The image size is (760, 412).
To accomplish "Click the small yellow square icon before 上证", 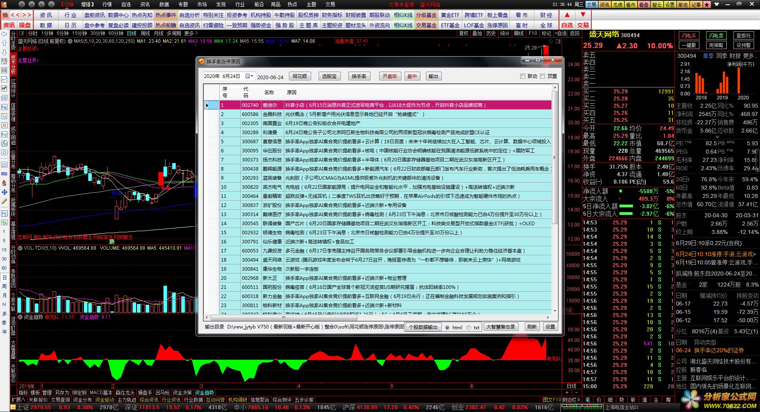I will 13,407.
